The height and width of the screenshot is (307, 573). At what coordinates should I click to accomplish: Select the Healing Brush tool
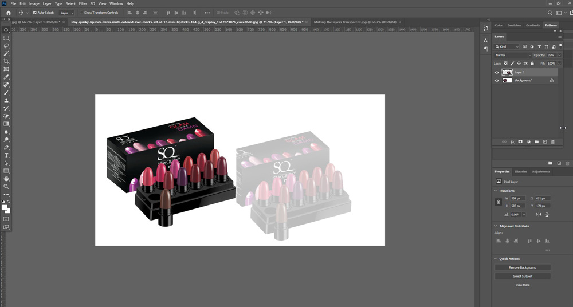click(6, 85)
